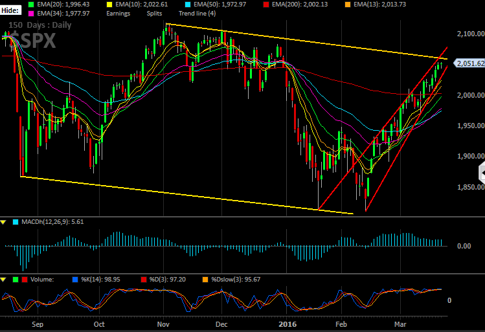Click the 150 Days : Daily label
Viewport: 485px width, 332px height.
[40, 25]
